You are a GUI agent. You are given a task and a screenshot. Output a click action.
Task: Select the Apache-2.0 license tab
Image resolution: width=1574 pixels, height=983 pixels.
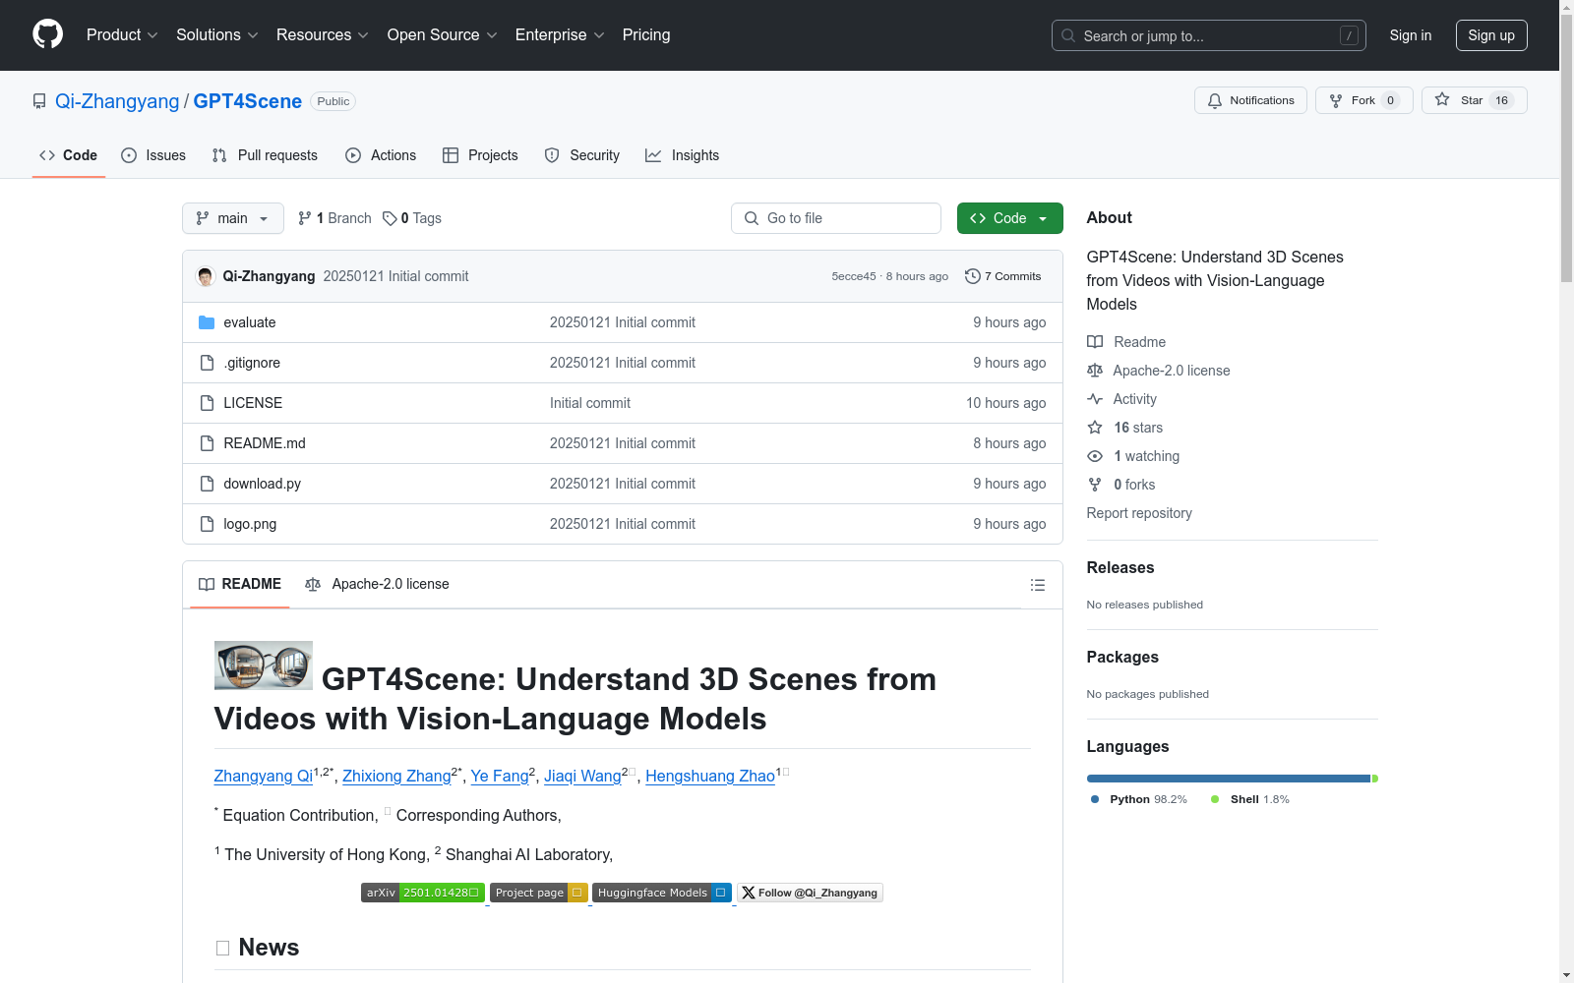(378, 584)
